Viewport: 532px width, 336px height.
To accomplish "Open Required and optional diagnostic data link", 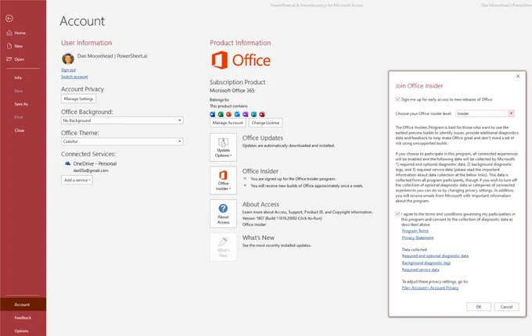I will click(435, 256).
